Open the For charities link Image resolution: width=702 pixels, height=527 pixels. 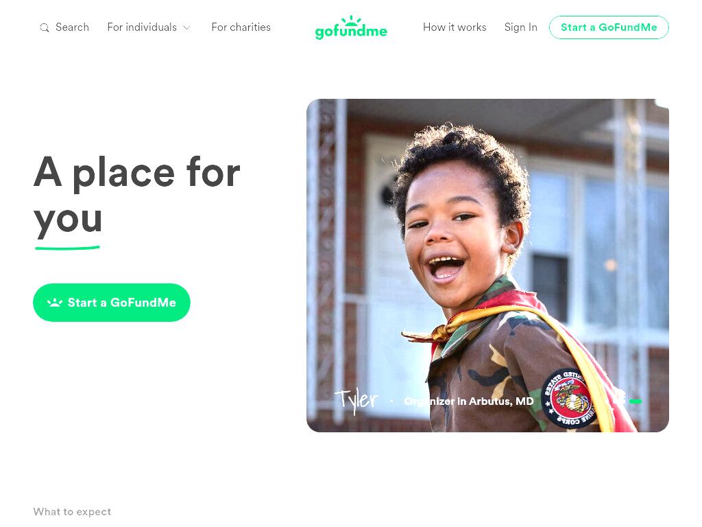pyautogui.click(x=241, y=27)
